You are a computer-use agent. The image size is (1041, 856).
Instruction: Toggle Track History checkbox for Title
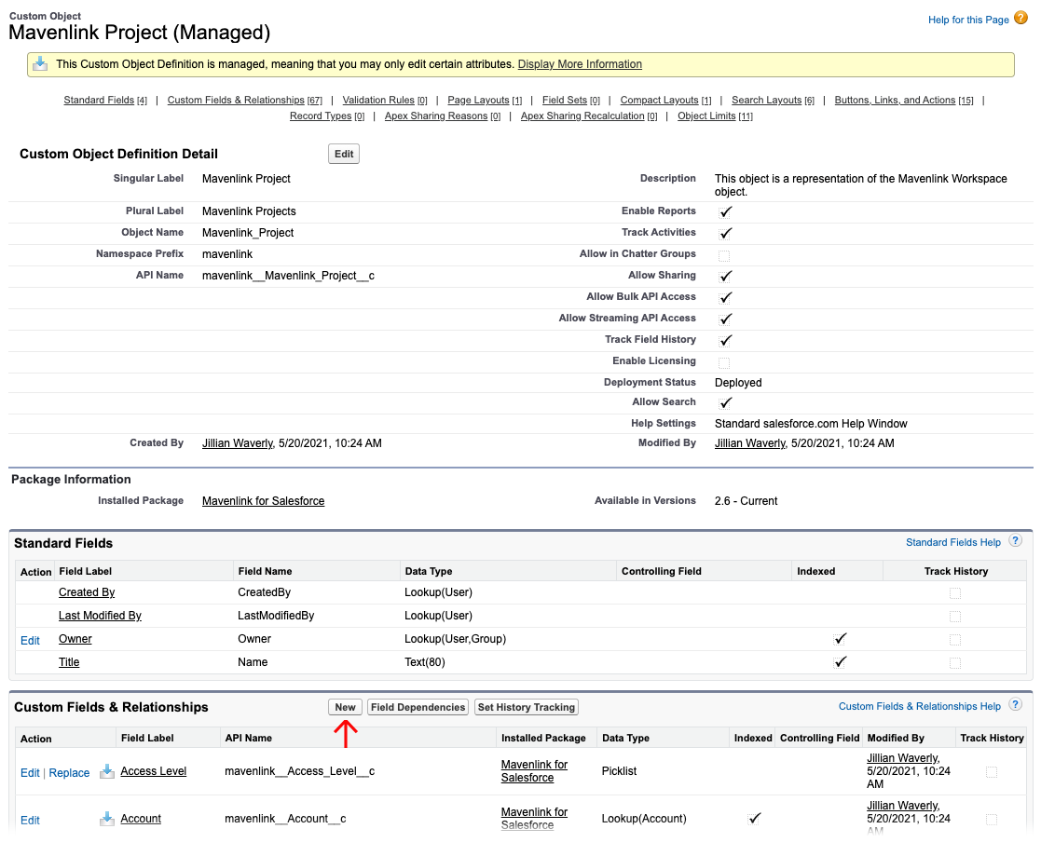(x=955, y=663)
